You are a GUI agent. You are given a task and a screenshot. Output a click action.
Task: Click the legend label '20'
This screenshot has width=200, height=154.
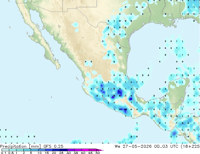54,153
